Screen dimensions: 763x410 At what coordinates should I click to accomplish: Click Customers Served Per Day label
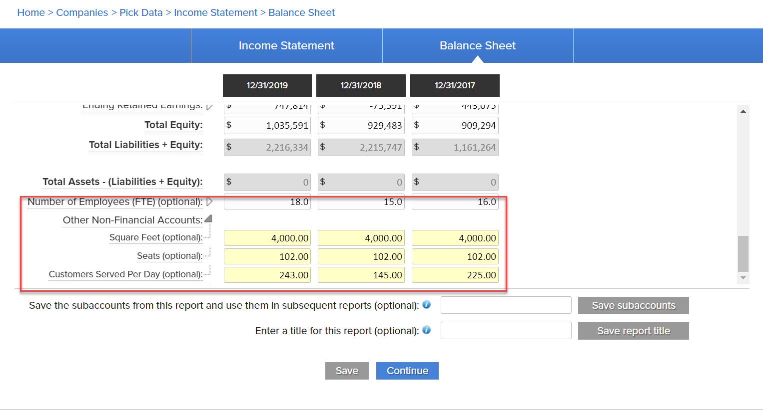point(125,274)
